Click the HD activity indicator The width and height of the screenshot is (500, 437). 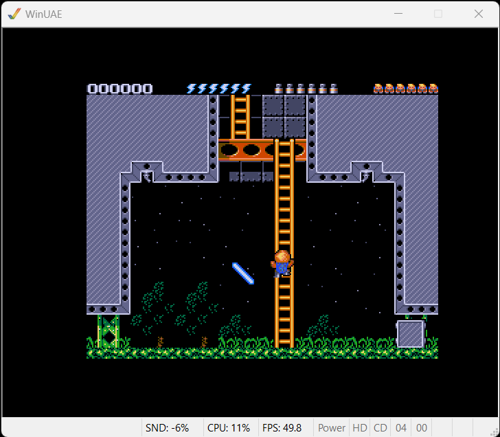click(360, 427)
